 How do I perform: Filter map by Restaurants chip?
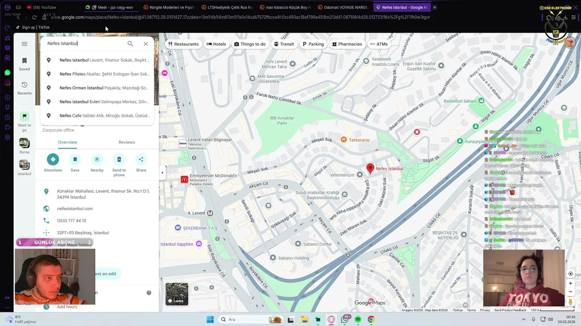pyautogui.click(x=183, y=44)
